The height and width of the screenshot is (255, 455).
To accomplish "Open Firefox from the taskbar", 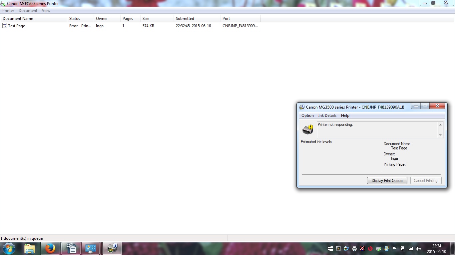I will (50, 248).
